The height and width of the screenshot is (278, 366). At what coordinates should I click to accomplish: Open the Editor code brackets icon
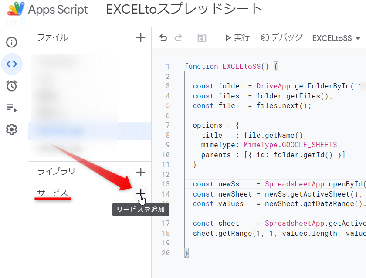pyautogui.click(x=11, y=64)
